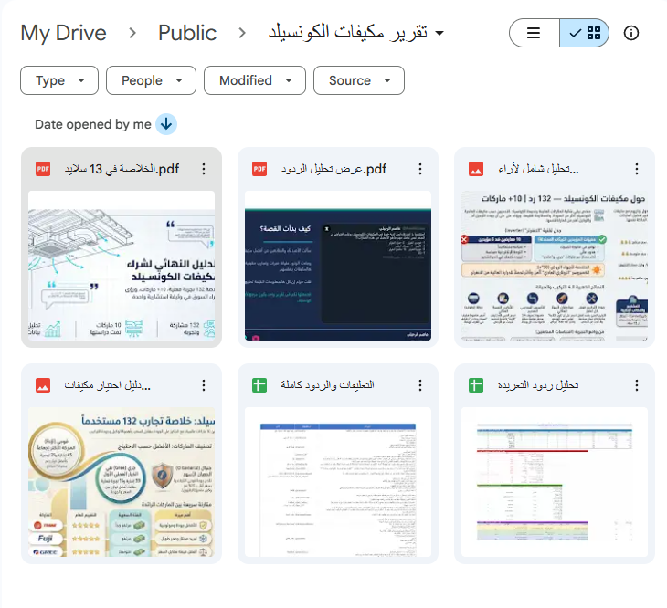Click PDF icon of الخلاصة في 13 سلايد

click(43, 169)
